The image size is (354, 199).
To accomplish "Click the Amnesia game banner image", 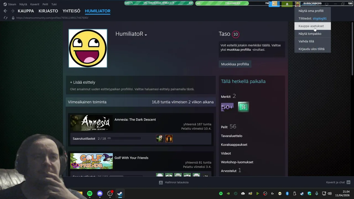I will point(91,123).
